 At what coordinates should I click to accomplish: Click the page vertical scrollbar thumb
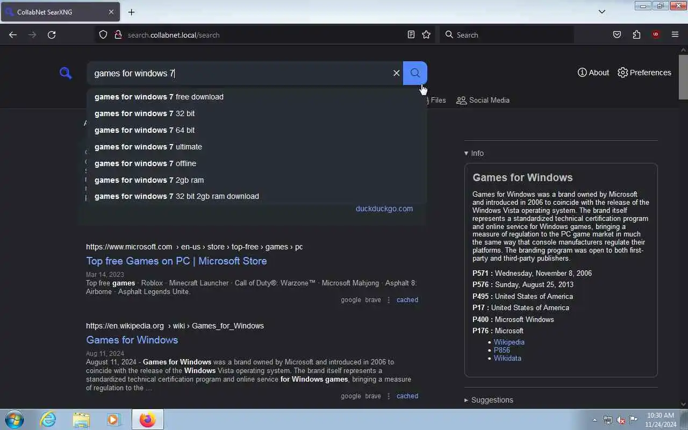683,77
